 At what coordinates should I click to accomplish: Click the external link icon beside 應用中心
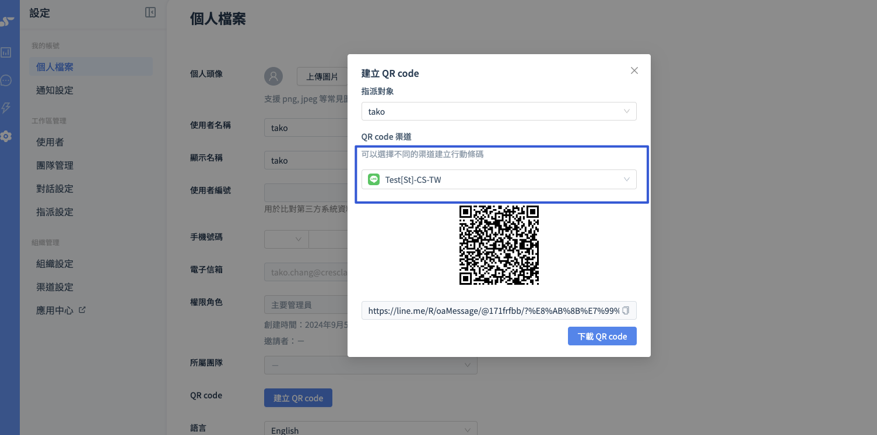82,310
